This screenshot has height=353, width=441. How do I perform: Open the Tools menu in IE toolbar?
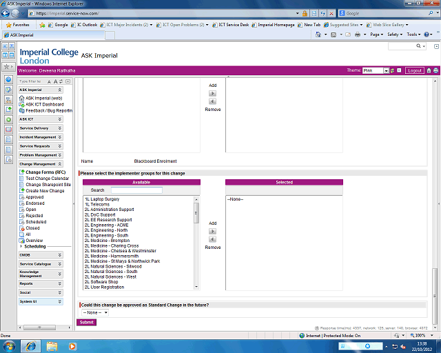pyautogui.click(x=413, y=34)
